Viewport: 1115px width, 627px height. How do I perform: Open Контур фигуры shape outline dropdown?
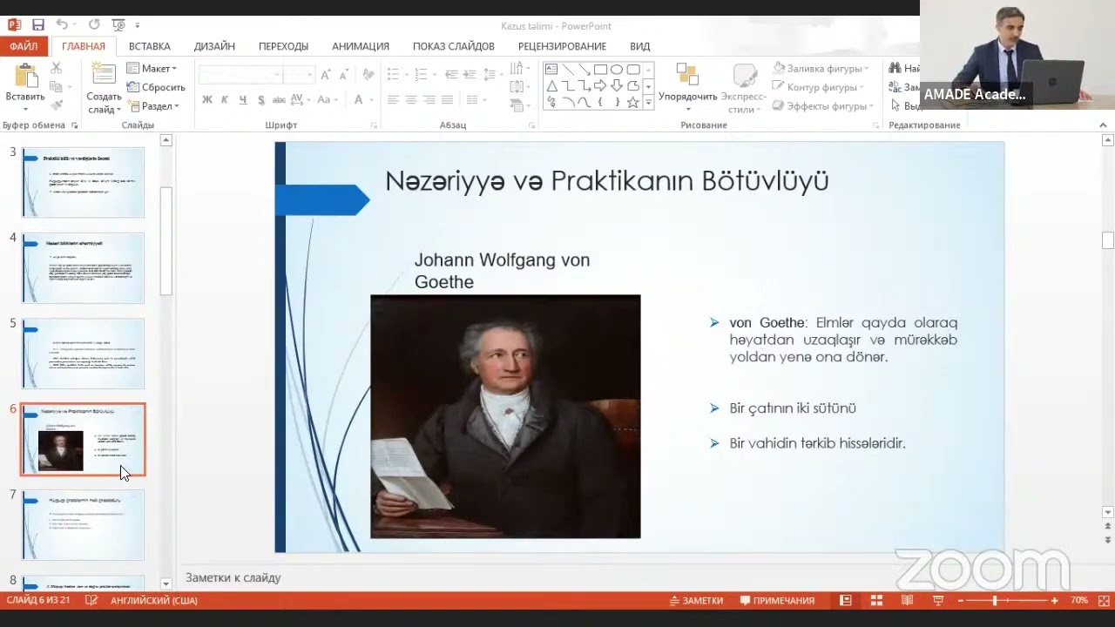click(818, 87)
